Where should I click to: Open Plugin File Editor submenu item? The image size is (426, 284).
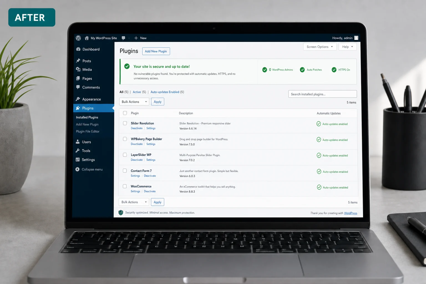tap(88, 131)
